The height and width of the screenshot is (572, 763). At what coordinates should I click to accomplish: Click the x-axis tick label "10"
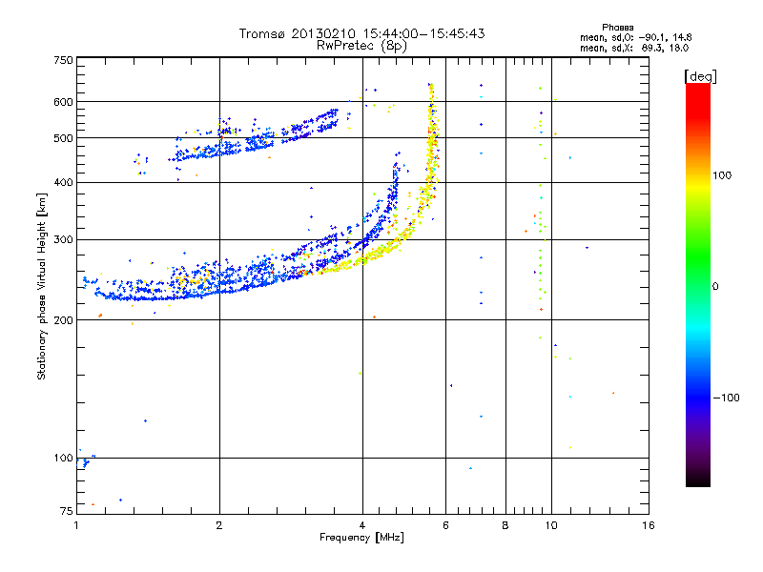tap(551, 525)
